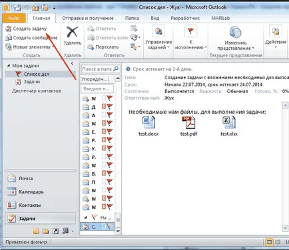Switch to the Разработчик tab
Screen dimensions: 289x250
(x=185, y=18)
